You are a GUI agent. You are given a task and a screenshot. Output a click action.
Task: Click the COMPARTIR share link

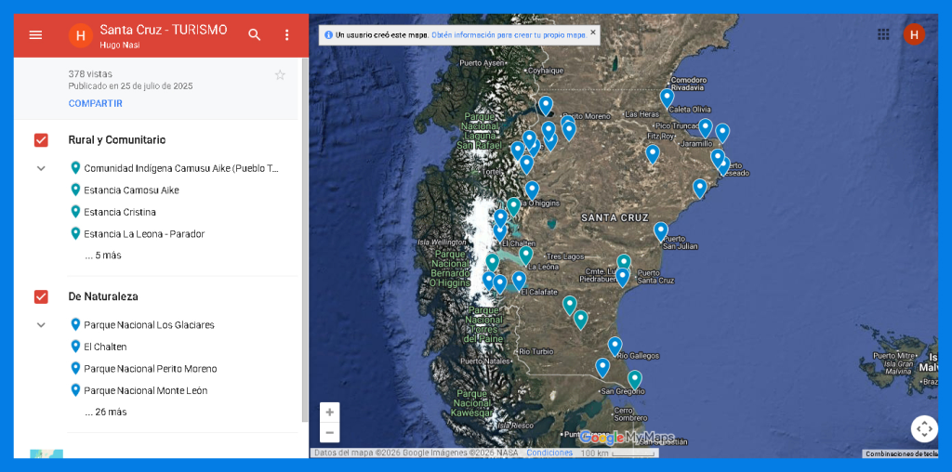click(x=95, y=103)
